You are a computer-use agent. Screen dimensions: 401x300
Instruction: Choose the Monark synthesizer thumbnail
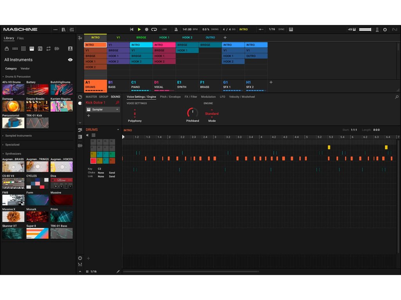coord(37,216)
